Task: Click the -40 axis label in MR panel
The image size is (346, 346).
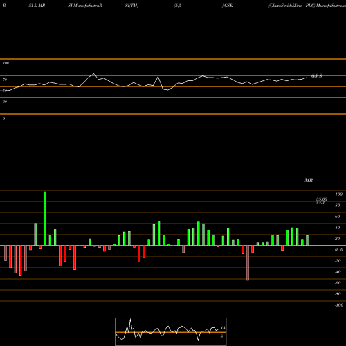Action: click(338, 272)
